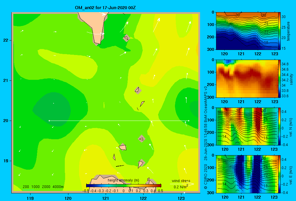Click the 2000 depth contour legend entry
This screenshot has height=201, width=296.
point(46,187)
